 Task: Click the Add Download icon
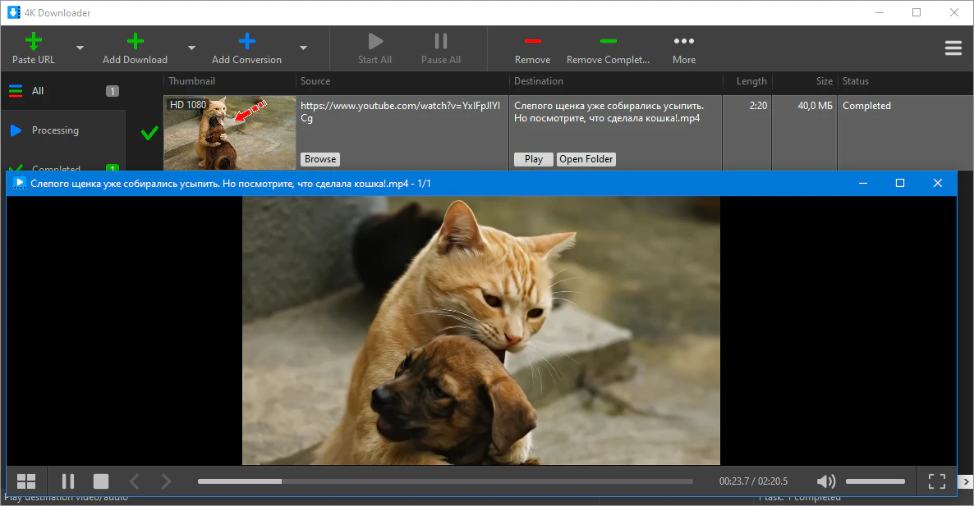pyautogui.click(x=135, y=42)
